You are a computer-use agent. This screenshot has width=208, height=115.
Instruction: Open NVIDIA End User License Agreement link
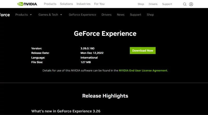tap(143, 70)
